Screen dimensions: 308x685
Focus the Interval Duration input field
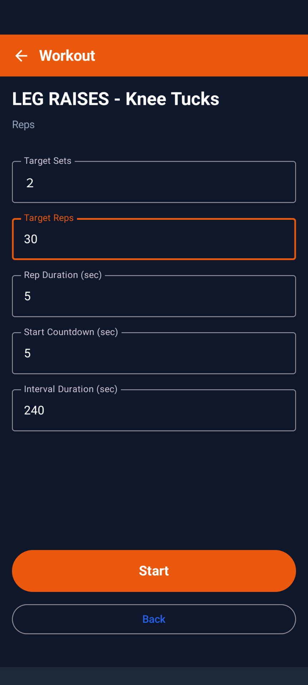[x=154, y=411]
